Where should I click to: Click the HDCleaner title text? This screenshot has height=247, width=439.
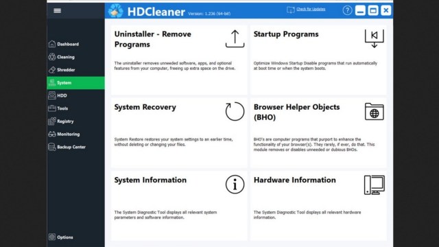156,12
